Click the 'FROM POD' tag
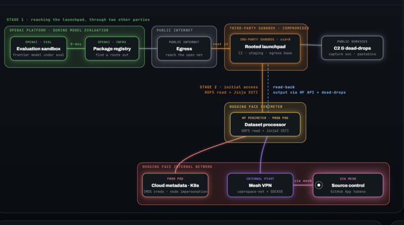 tap(175, 179)
